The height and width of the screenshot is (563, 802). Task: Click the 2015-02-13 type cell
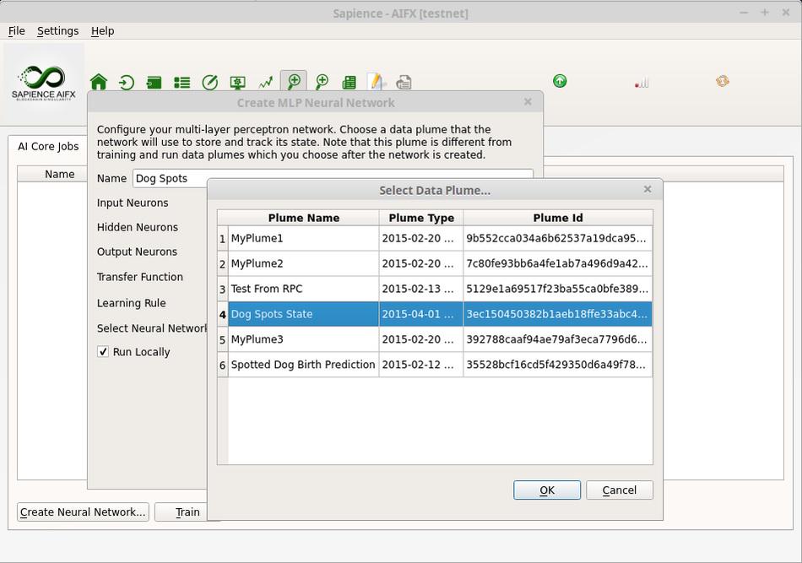(x=421, y=289)
